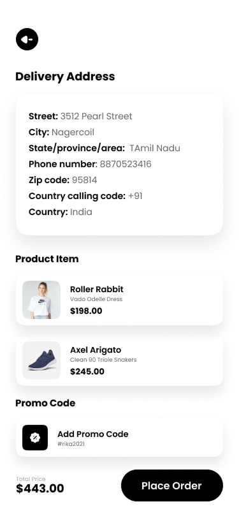The width and height of the screenshot is (239, 518).
Task: Select the Roller Rabbit item title
Action: (x=97, y=290)
